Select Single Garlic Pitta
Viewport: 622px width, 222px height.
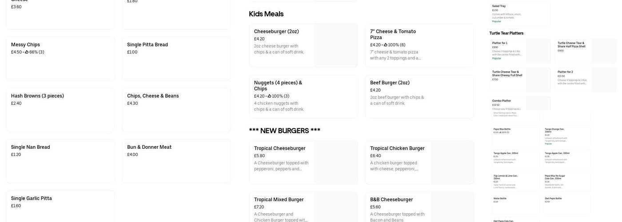pos(60,206)
